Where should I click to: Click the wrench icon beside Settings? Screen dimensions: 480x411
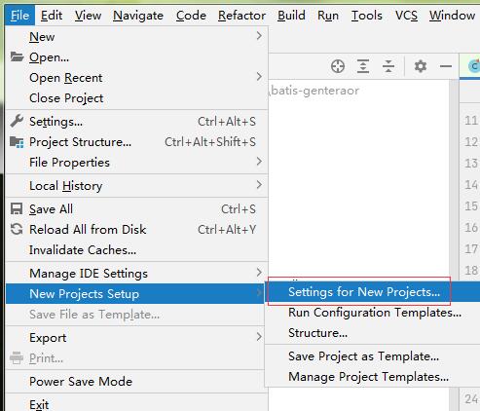coord(17,121)
